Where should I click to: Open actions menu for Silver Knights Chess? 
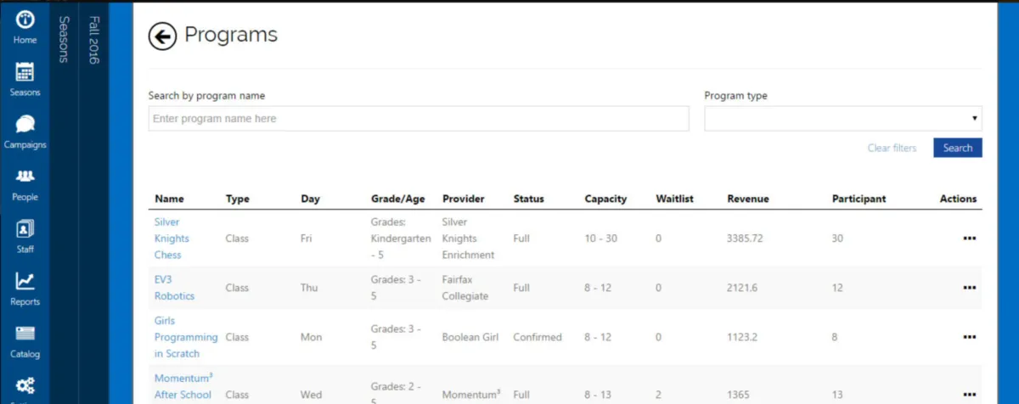[969, 238]
